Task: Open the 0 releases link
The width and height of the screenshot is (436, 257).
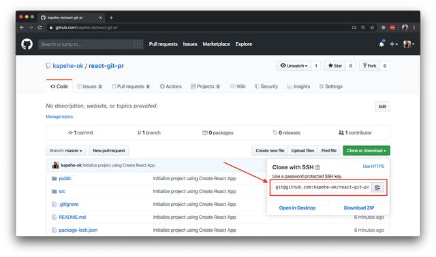Action: coord(287,133)
